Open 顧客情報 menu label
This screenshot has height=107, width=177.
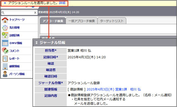[x=14, y=66]
